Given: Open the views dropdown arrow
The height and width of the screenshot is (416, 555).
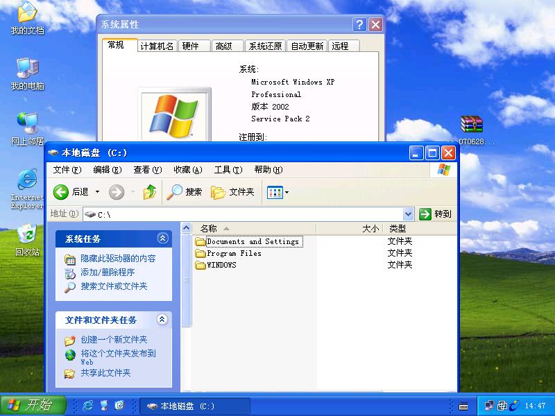Looking at the screenshot, I should 287,193.
